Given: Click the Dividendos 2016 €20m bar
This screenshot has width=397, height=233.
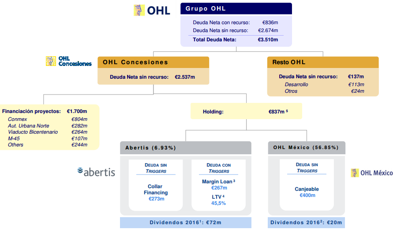Looking at the screenshot, I should (x=307, y=222).
